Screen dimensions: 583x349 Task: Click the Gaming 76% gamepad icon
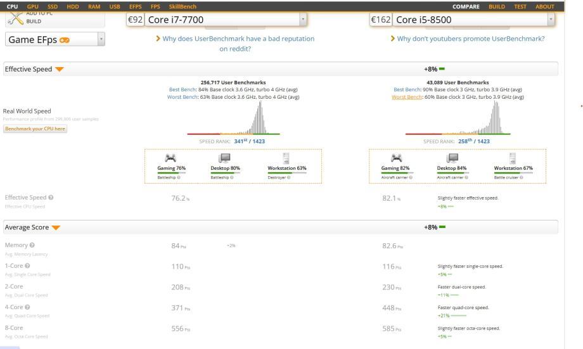[x=170, y=158]
